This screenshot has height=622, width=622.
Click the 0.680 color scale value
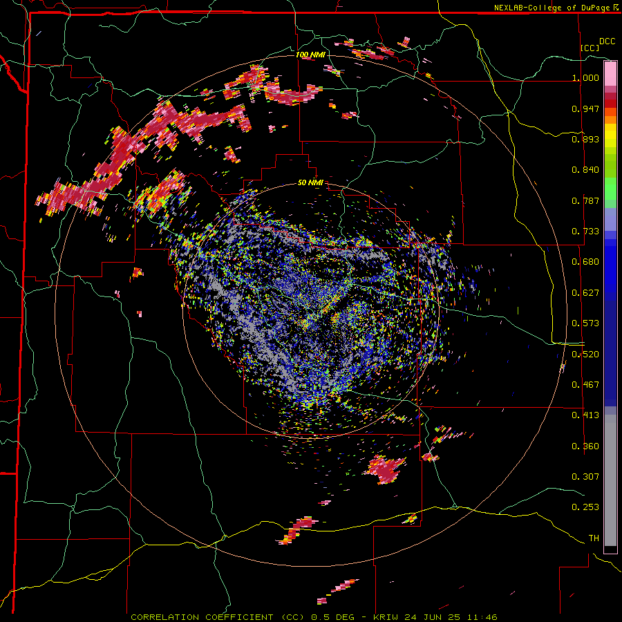(x=585, y=262)
